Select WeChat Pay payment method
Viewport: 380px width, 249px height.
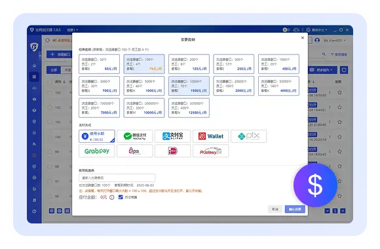point(135,136)
